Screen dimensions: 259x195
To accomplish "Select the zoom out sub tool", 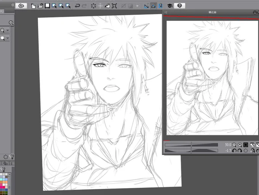I will (x=3, y=30).
